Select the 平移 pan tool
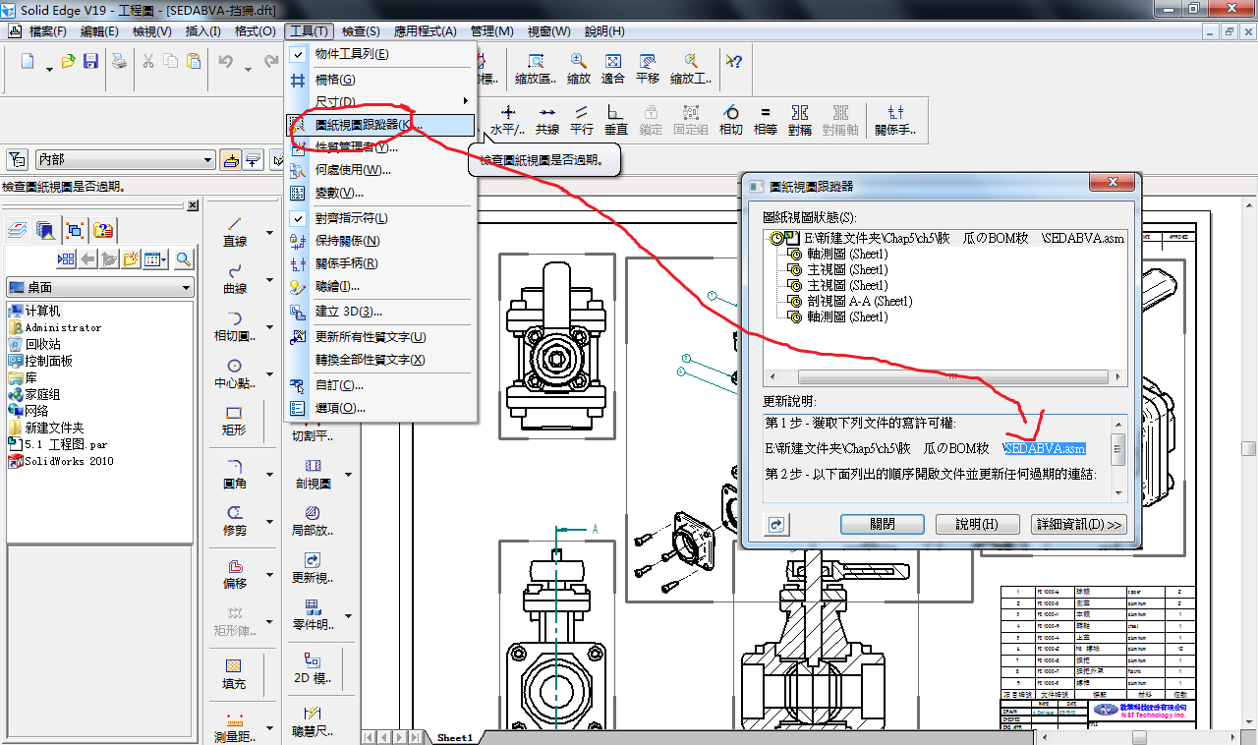 [x=648, y=68]
